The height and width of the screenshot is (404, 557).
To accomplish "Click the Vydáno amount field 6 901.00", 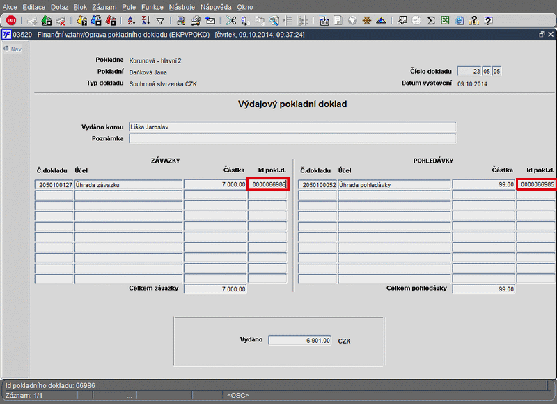I will point(300,340).
